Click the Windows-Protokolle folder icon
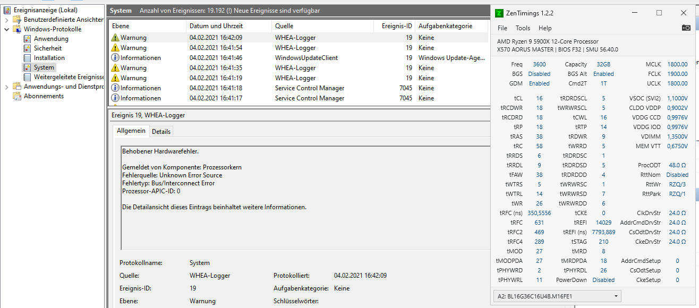 [18, 29]
